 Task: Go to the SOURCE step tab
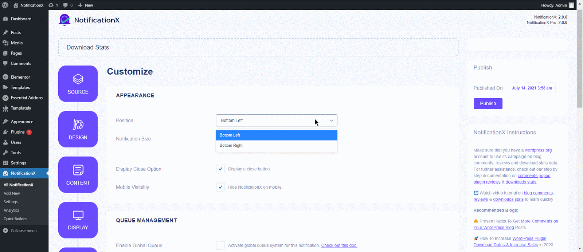[x=78, y=84]
